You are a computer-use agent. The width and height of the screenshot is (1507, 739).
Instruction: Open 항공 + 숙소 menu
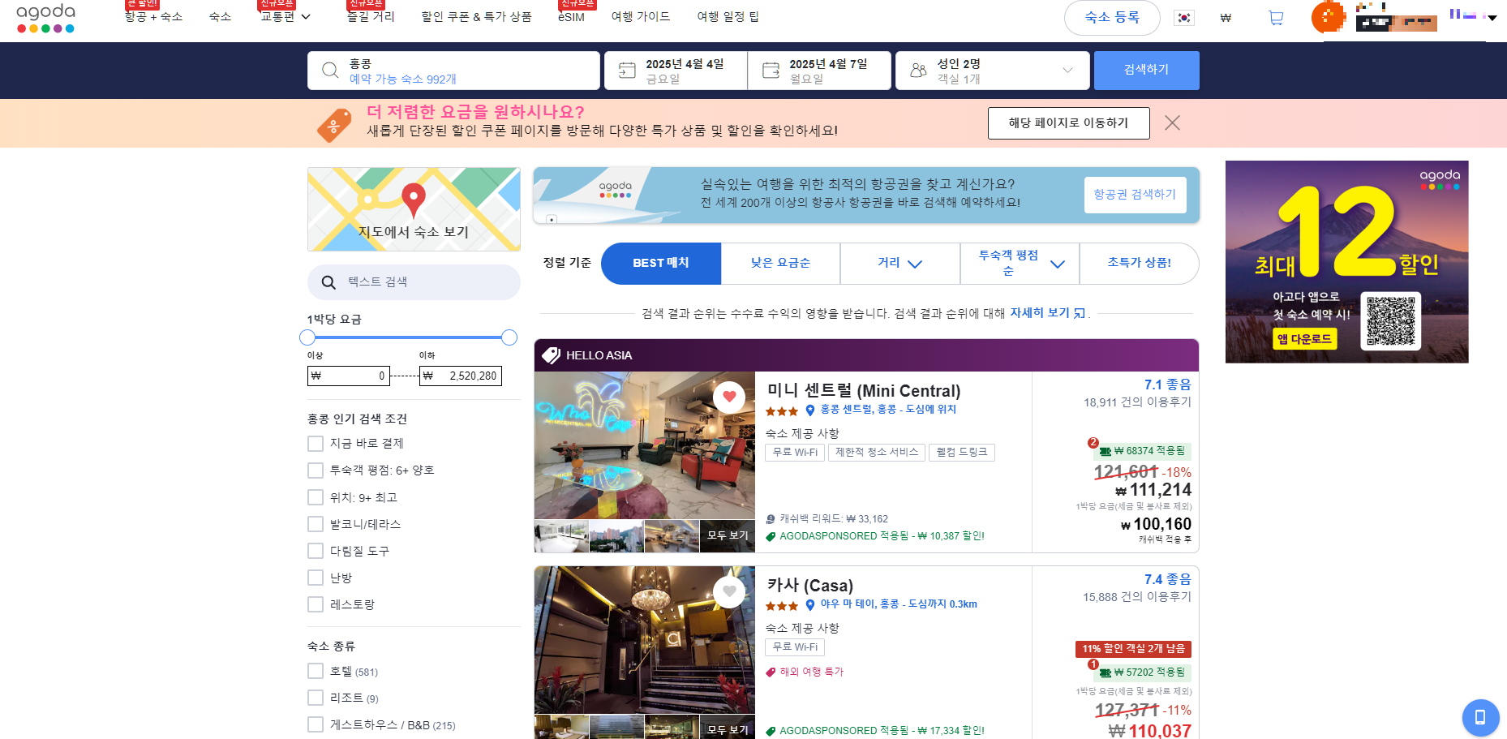pos(153,17)
